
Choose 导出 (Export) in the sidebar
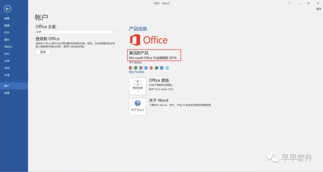(x=7, y=68)
